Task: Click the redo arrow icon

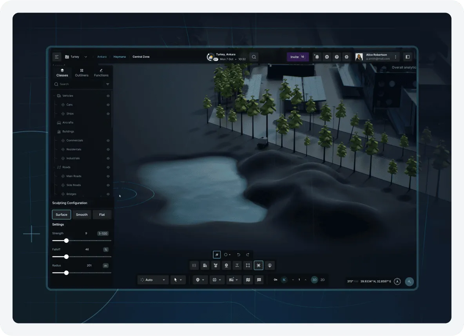Action: [248, 255]
